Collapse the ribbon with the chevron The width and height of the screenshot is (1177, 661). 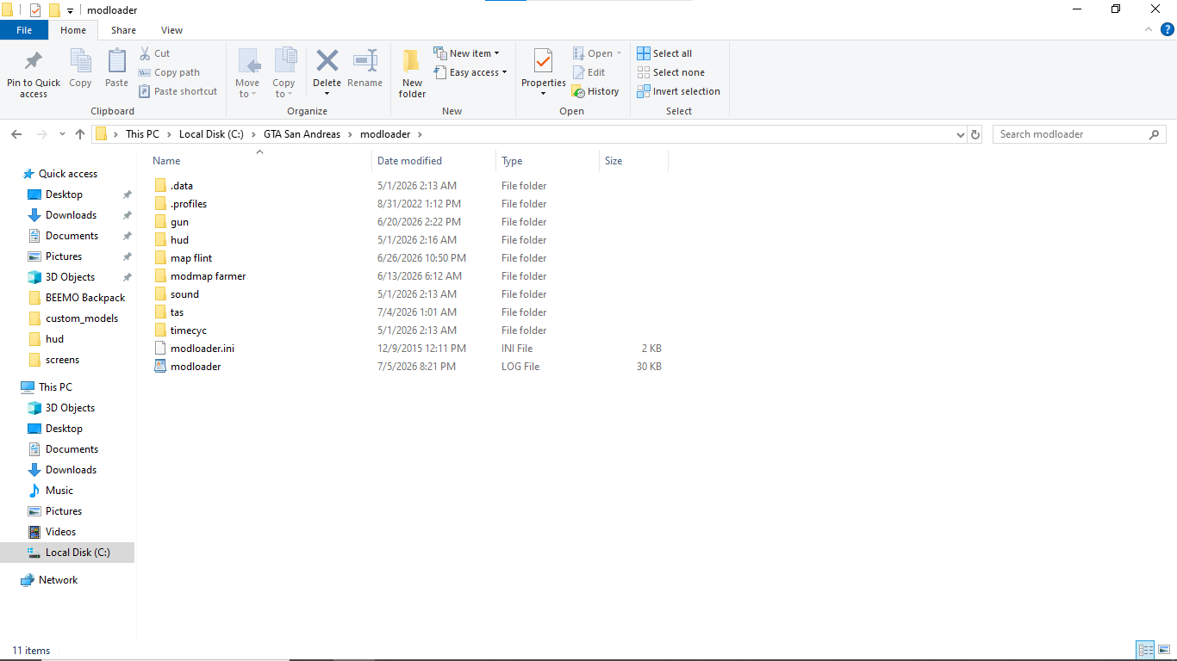tap(1149, 29)
